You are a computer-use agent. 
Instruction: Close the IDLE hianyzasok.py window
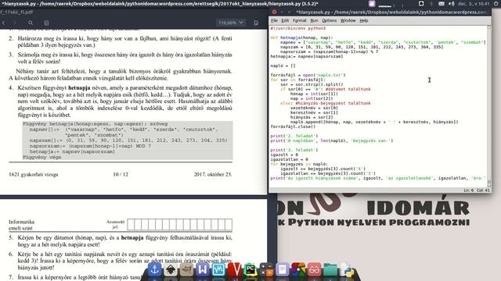[x=274, y=12]
